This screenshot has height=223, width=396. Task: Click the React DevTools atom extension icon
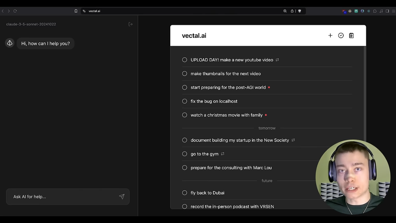369,11
